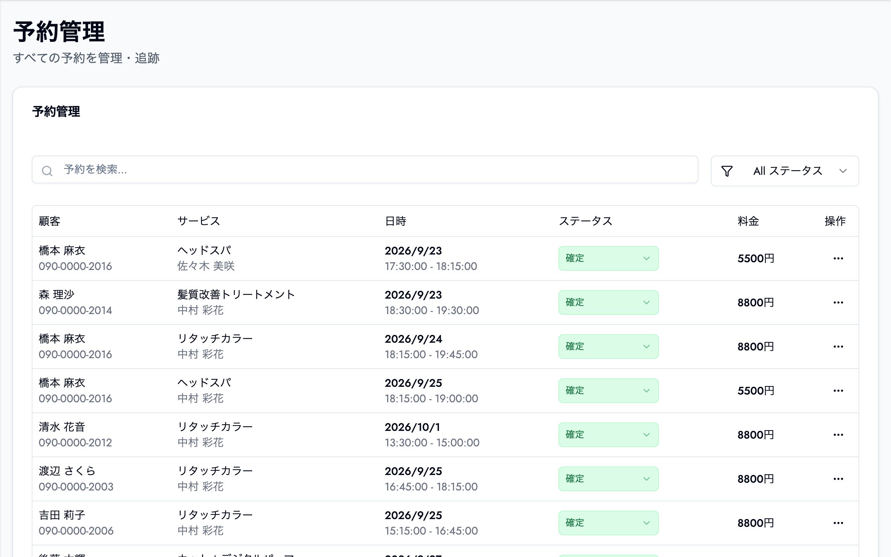Click customer name 清水 花音
Screen dimensions: 891x557
pos(62,427)
